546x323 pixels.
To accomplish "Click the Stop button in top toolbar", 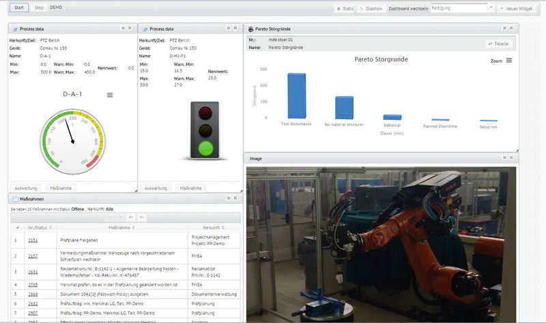I will coord(39,7).
